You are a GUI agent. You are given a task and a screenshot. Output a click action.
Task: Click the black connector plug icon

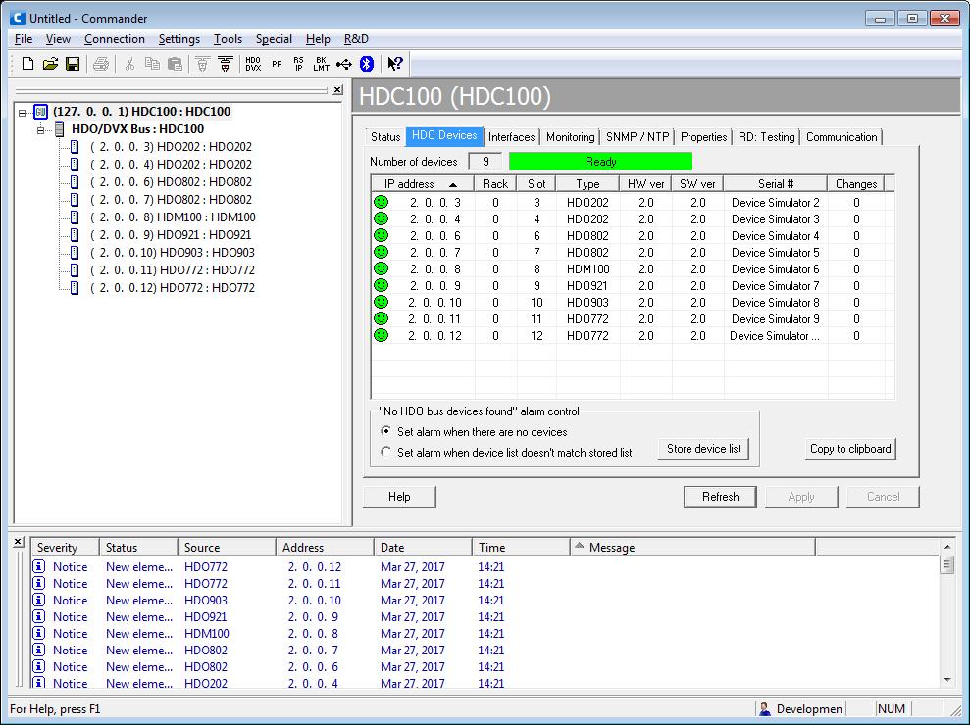[x=226, y=63]
